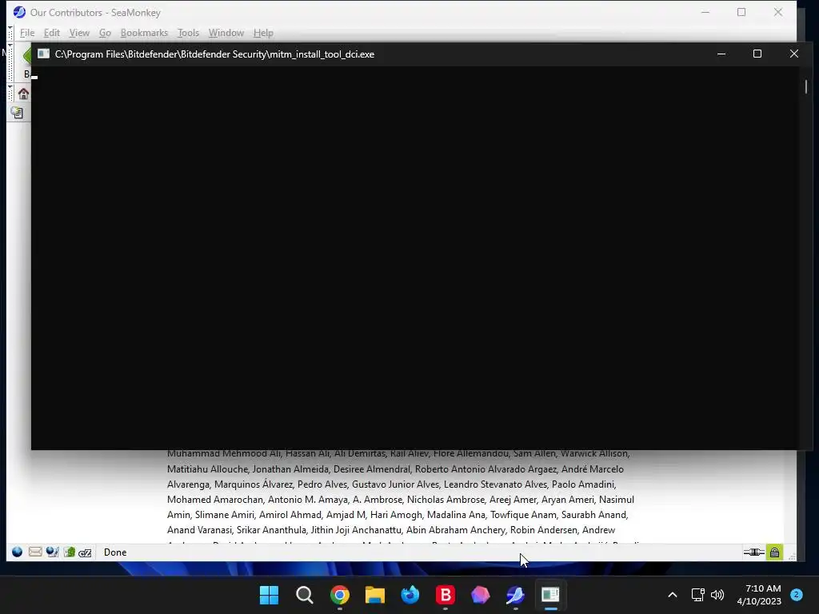The width and height of the screenshot is (819, 614).
Task: Open the pink hexagon app on taskbar
Action: point(480,595)
